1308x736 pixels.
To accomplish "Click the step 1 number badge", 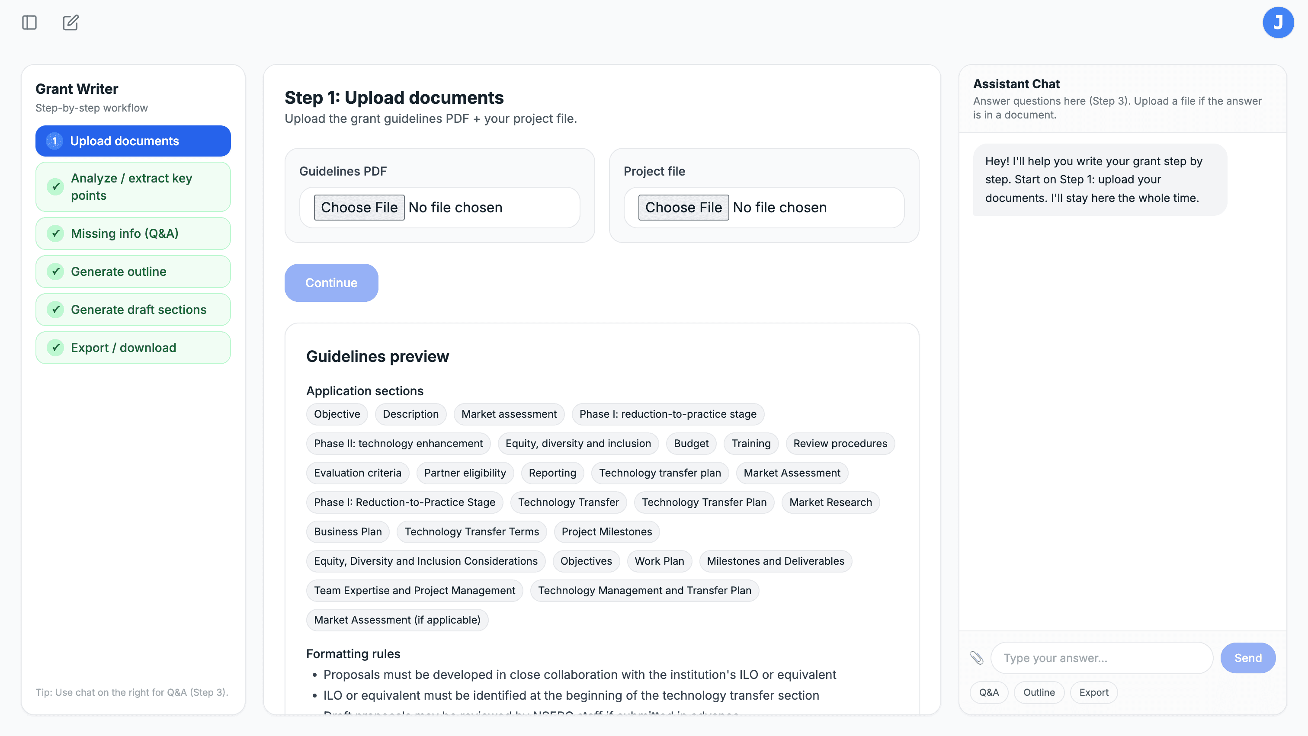I will click(54, 141).
